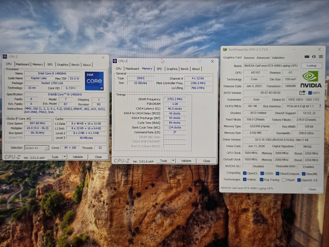
Task: Click the Intel Core i9 logo badge
Action: [x=94, y=81]
